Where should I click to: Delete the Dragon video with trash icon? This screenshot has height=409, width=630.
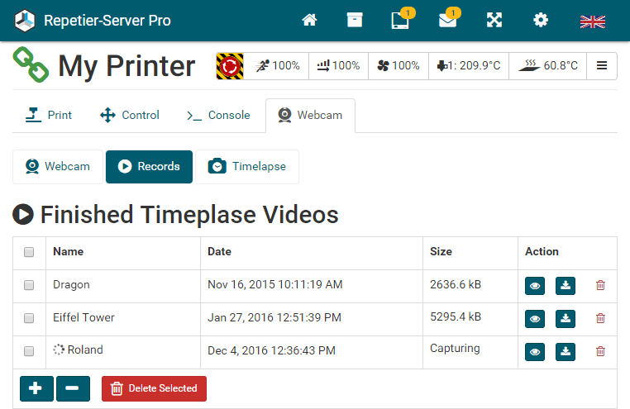pos(600,285)
